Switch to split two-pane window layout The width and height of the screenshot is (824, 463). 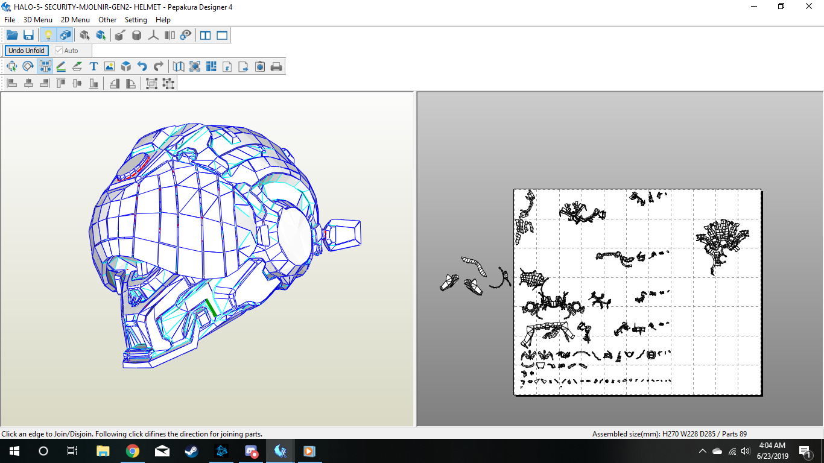206,35
